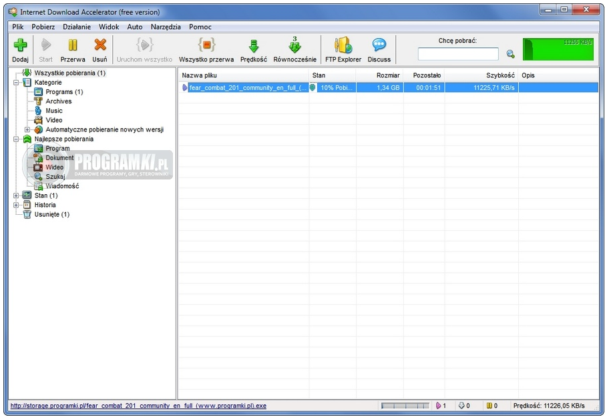Click the greyed Start play icon

point(45,45)
